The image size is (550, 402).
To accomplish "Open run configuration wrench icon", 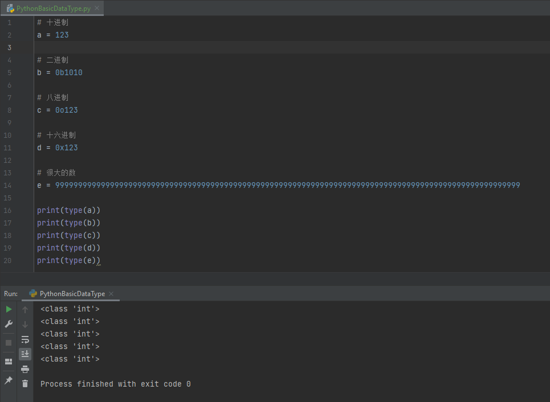I will click(x=9, y=324).
